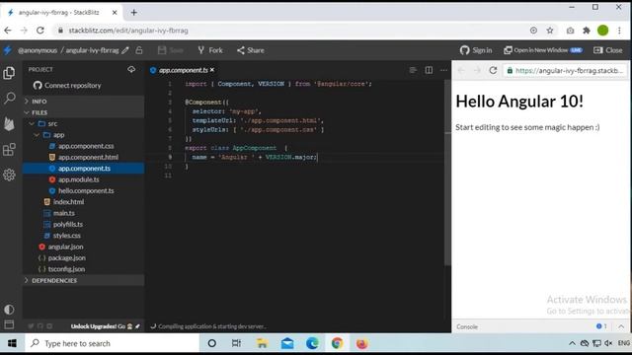Screen dimensions: 632x355
Task: Collapse the app folder
Action: click(x=83, y=135)
